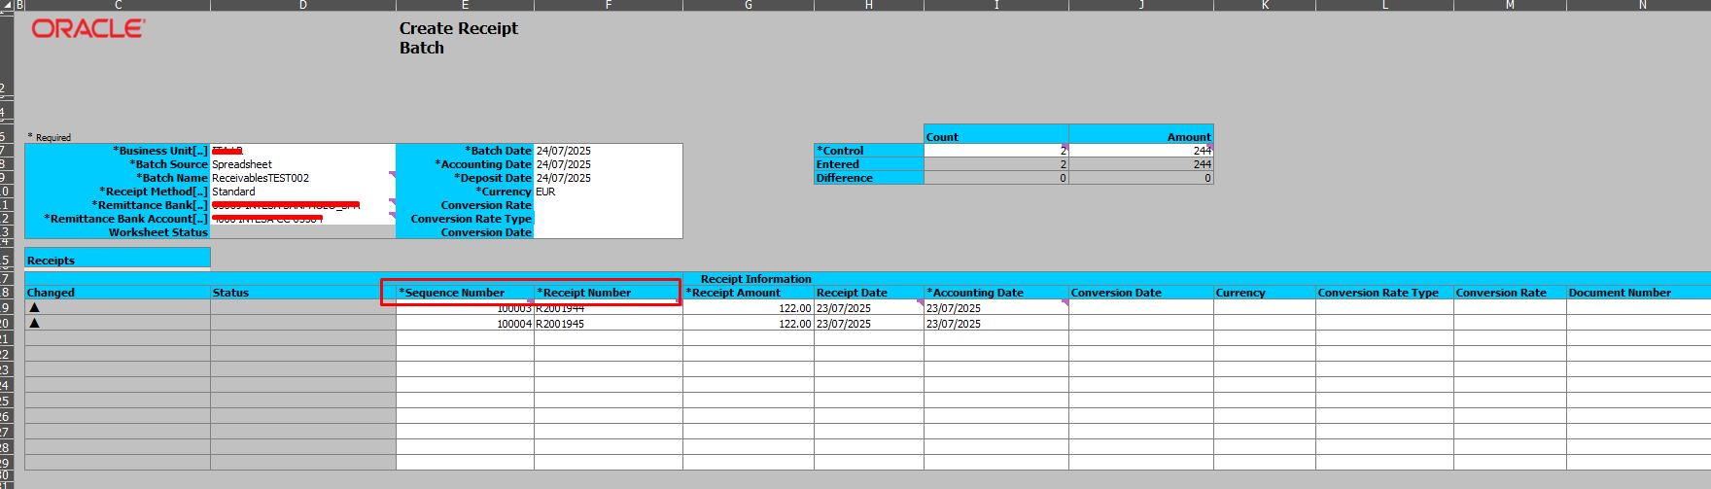Select the 122.00 amount for receipt R2001944

tap(749, 307)
